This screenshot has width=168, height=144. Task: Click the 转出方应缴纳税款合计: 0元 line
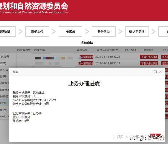click(31, 104)
